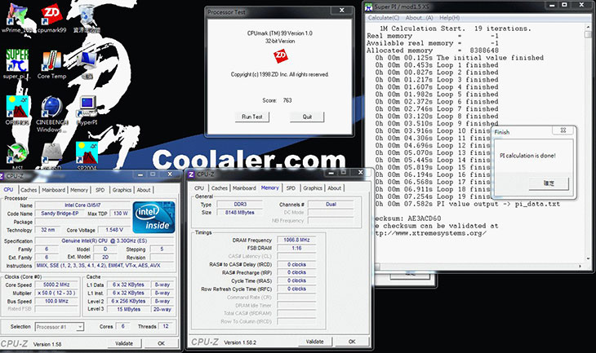Click the ZD logo in Processor Test
Viewport: 596px width, 353px height.
point(281,56)
